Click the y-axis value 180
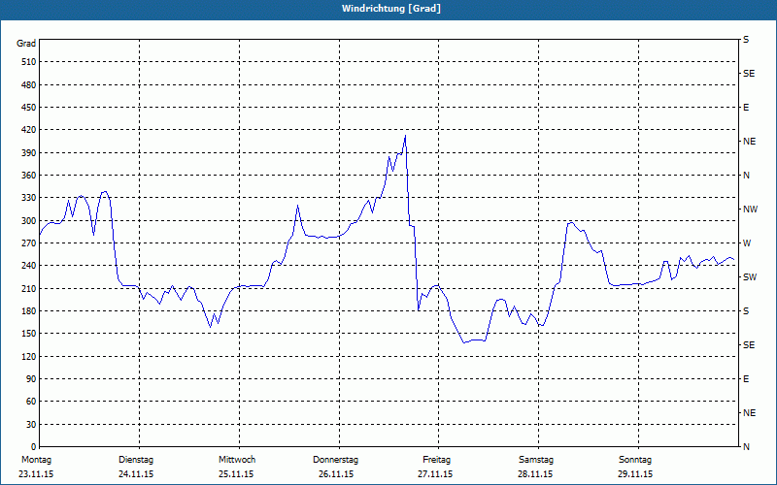The width and height of the screenshot is (777, 485). coord(29,311)
